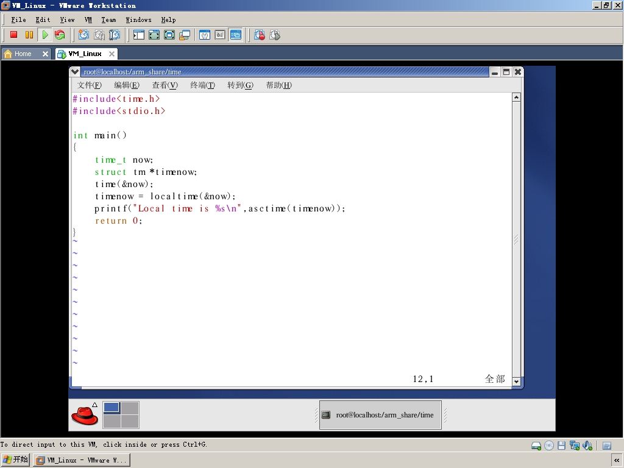Viewport: 624px width, 468px height.
Task: Enter Full Screen mode icon
Action: click(169, 35)
